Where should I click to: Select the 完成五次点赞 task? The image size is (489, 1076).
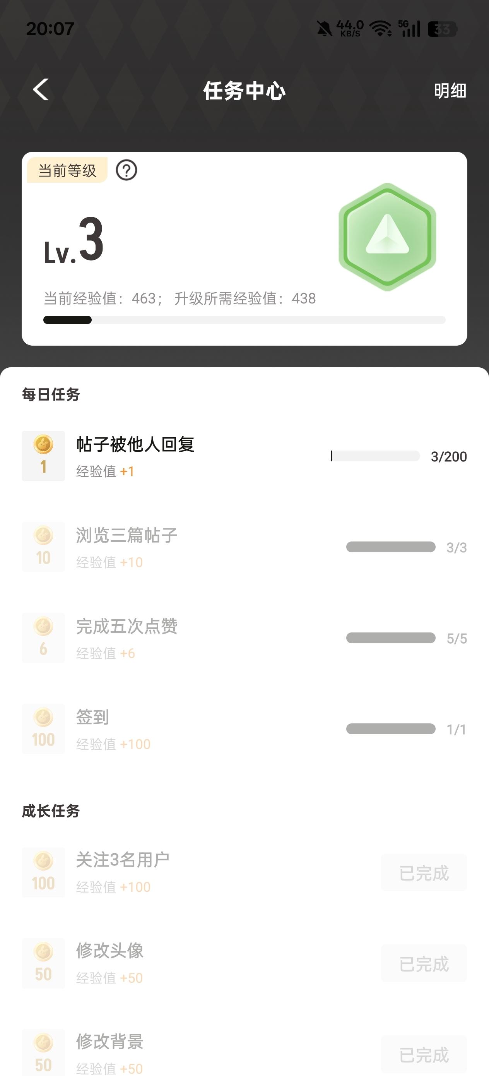tap(127, 627)
